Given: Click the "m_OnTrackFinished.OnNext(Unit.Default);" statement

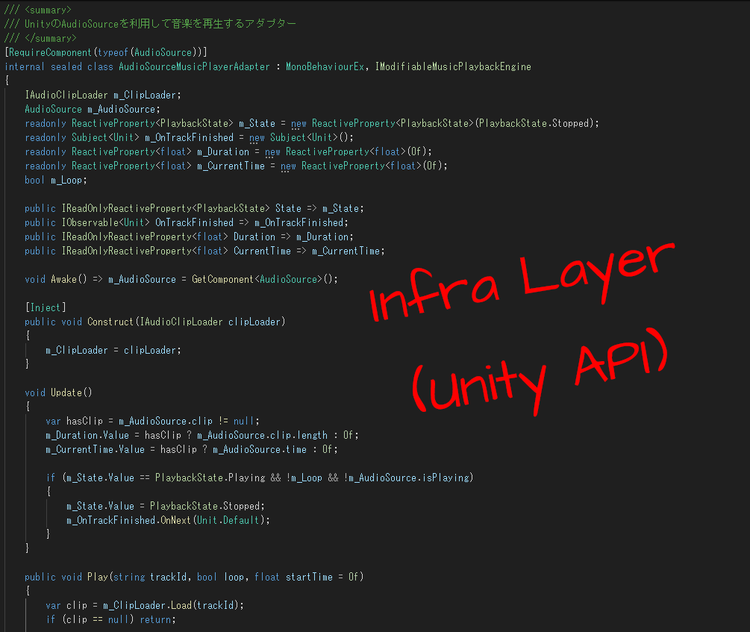Looking at the screenshot, I should (x=168, y=521).
